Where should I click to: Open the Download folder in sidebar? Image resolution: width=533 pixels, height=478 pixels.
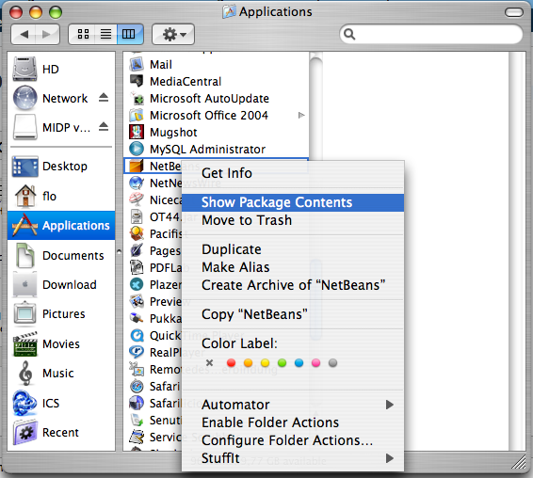click(55, 285)
